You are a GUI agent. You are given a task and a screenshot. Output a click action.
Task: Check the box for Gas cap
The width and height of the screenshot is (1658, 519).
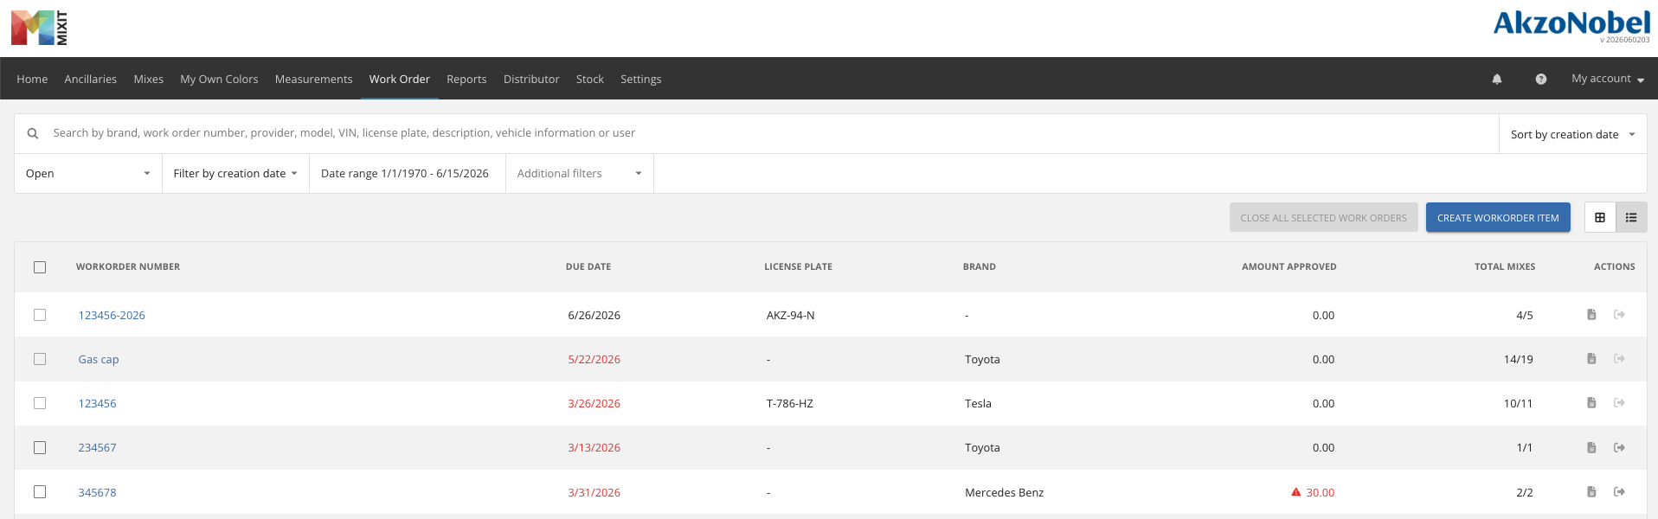tap(40, 359)
